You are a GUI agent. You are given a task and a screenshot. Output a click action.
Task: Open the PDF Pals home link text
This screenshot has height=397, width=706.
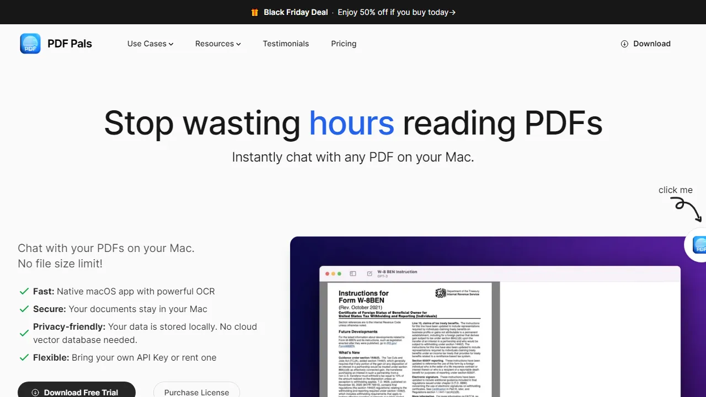click(69, 44)
